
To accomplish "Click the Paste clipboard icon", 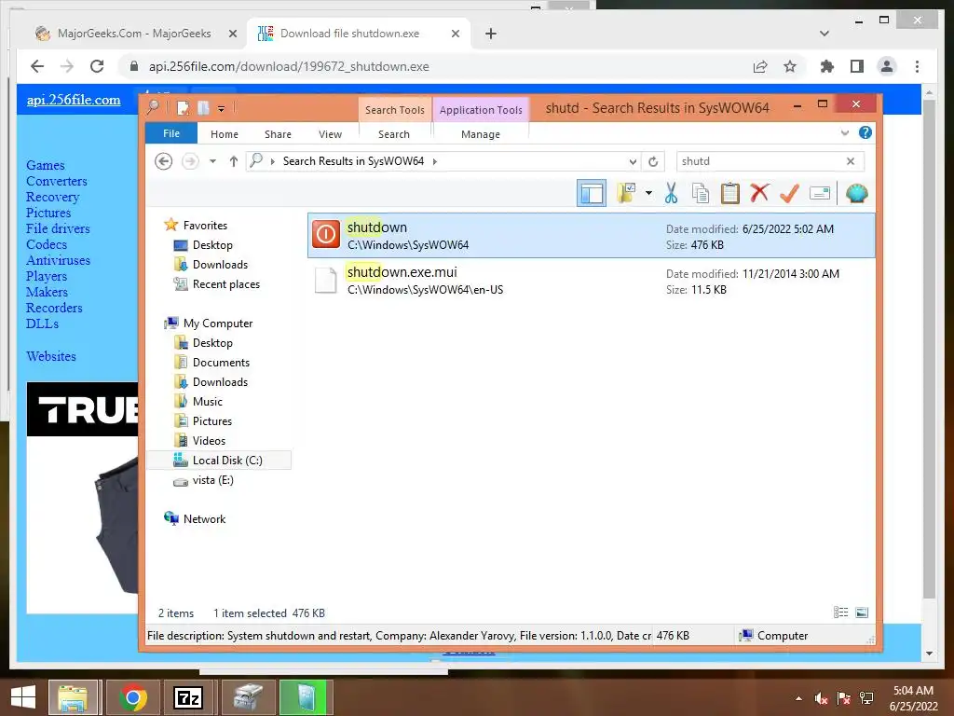I will click(x=729, y=193).
